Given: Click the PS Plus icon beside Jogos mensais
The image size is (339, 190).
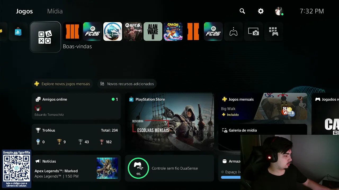Looking at the screenshot, I should pyautogui.click(x=224, y=99).
